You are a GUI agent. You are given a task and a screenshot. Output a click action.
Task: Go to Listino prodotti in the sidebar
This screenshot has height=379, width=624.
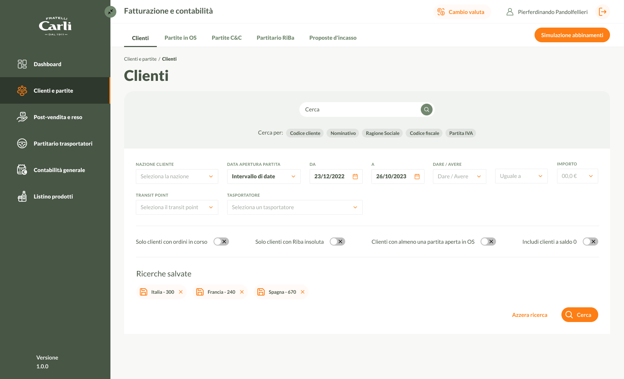click(x=53, y=197)
